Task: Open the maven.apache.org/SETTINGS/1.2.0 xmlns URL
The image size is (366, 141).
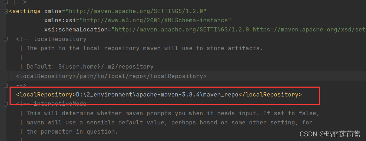Action: coord(136,11)
